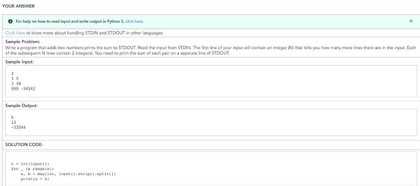Image resolution: width=420 pixels, height=186 pixels.
Task: Click the sample input line '1 5'
Action: (15, 78)
